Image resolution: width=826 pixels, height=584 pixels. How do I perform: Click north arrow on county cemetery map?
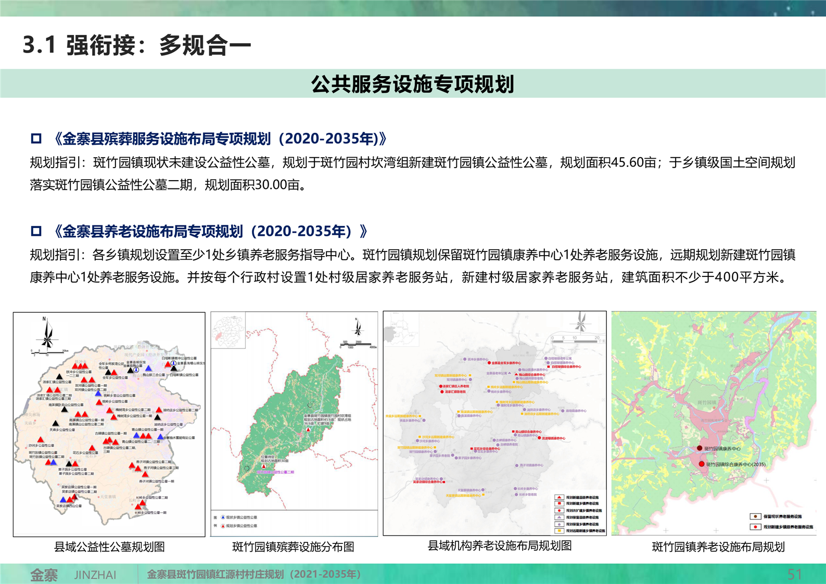point(47,334)
